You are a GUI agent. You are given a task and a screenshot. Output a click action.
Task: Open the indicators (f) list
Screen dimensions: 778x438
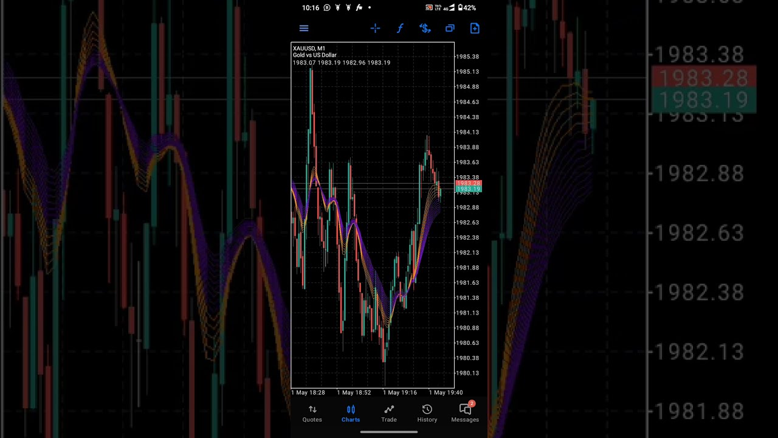click(400, 28)
